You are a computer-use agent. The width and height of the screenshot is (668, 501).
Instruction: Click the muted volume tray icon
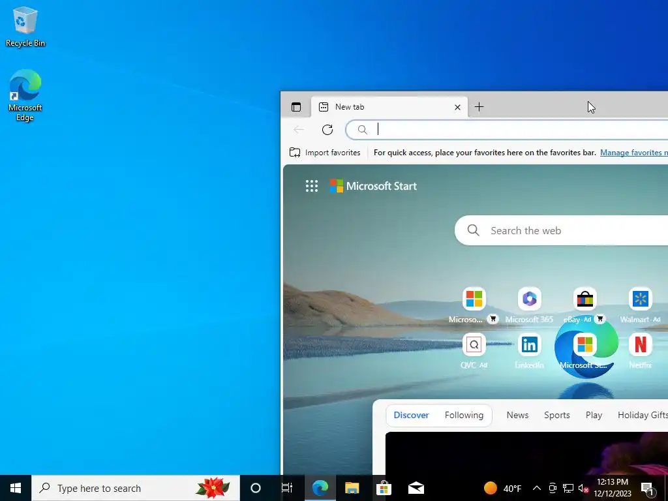583,488
